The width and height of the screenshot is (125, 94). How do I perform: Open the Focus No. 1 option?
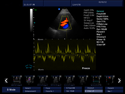[52, 91]
